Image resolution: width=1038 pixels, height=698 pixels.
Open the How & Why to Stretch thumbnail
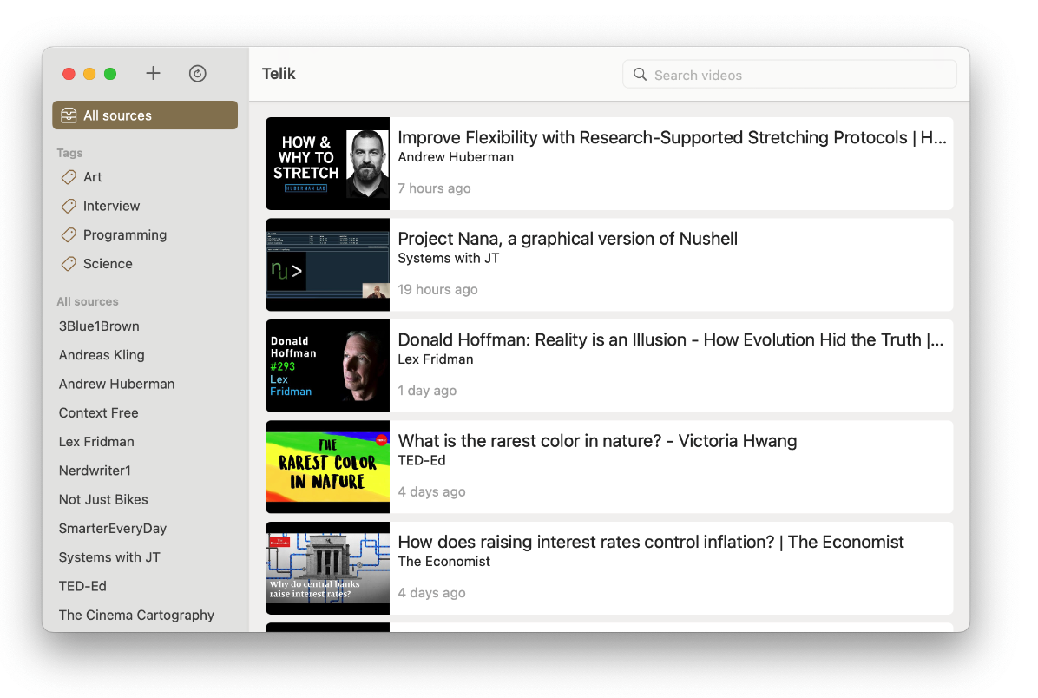pyautogui.click(x=327, y=164)
